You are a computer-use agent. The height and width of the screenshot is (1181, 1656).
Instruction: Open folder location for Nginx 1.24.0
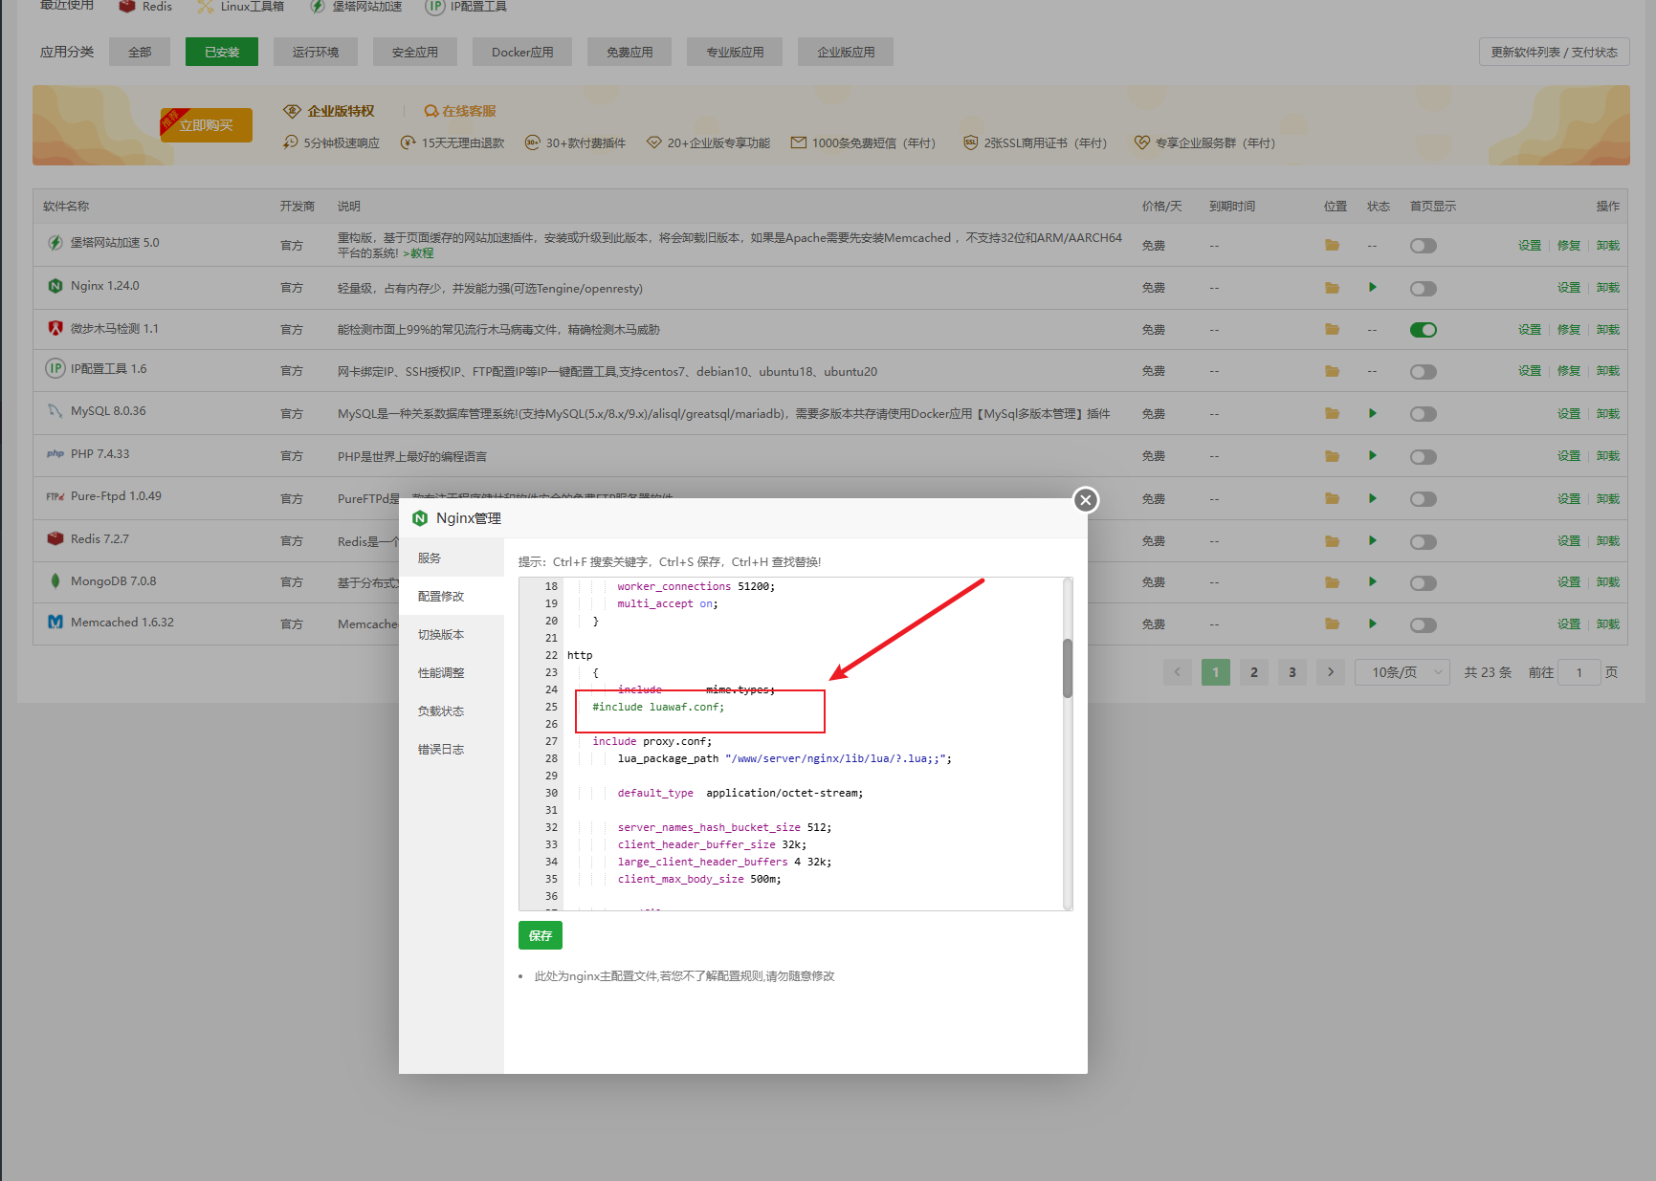coord(1332,288)
